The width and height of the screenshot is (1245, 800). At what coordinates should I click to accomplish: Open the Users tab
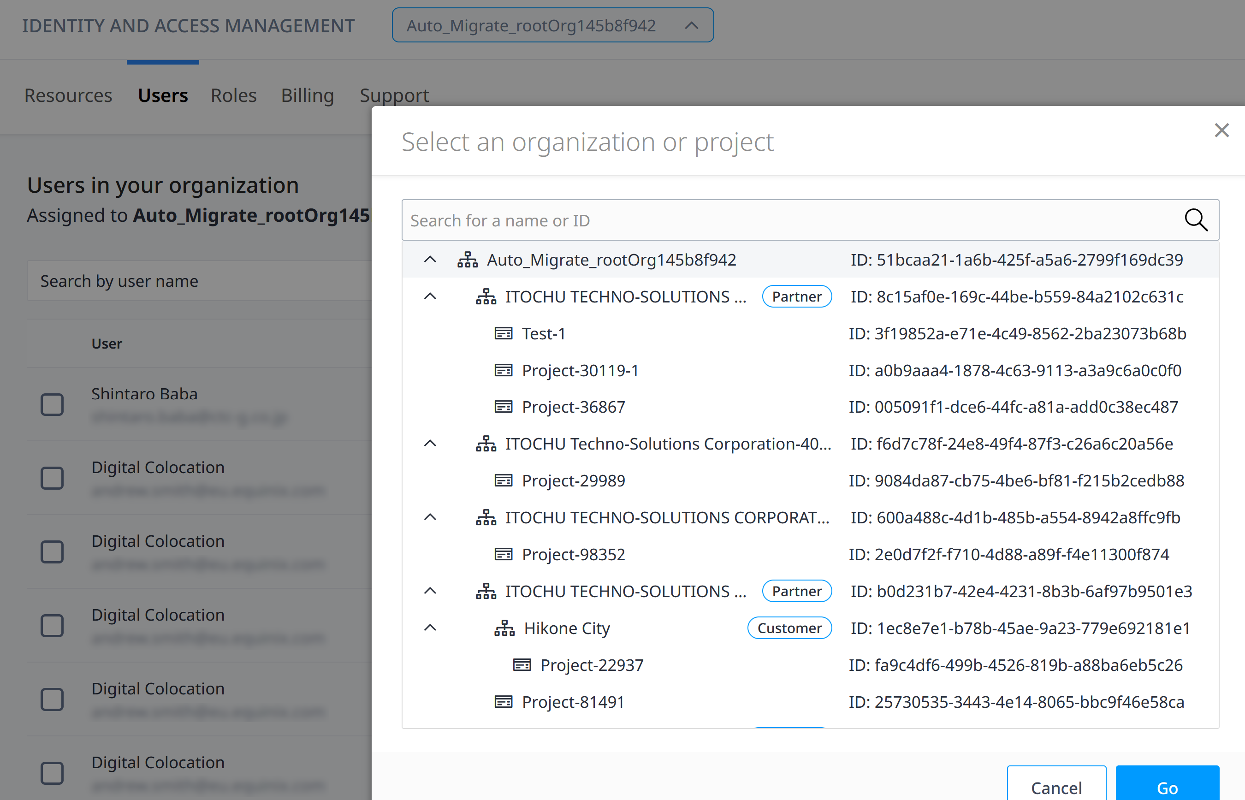click(x=163, y=95)
